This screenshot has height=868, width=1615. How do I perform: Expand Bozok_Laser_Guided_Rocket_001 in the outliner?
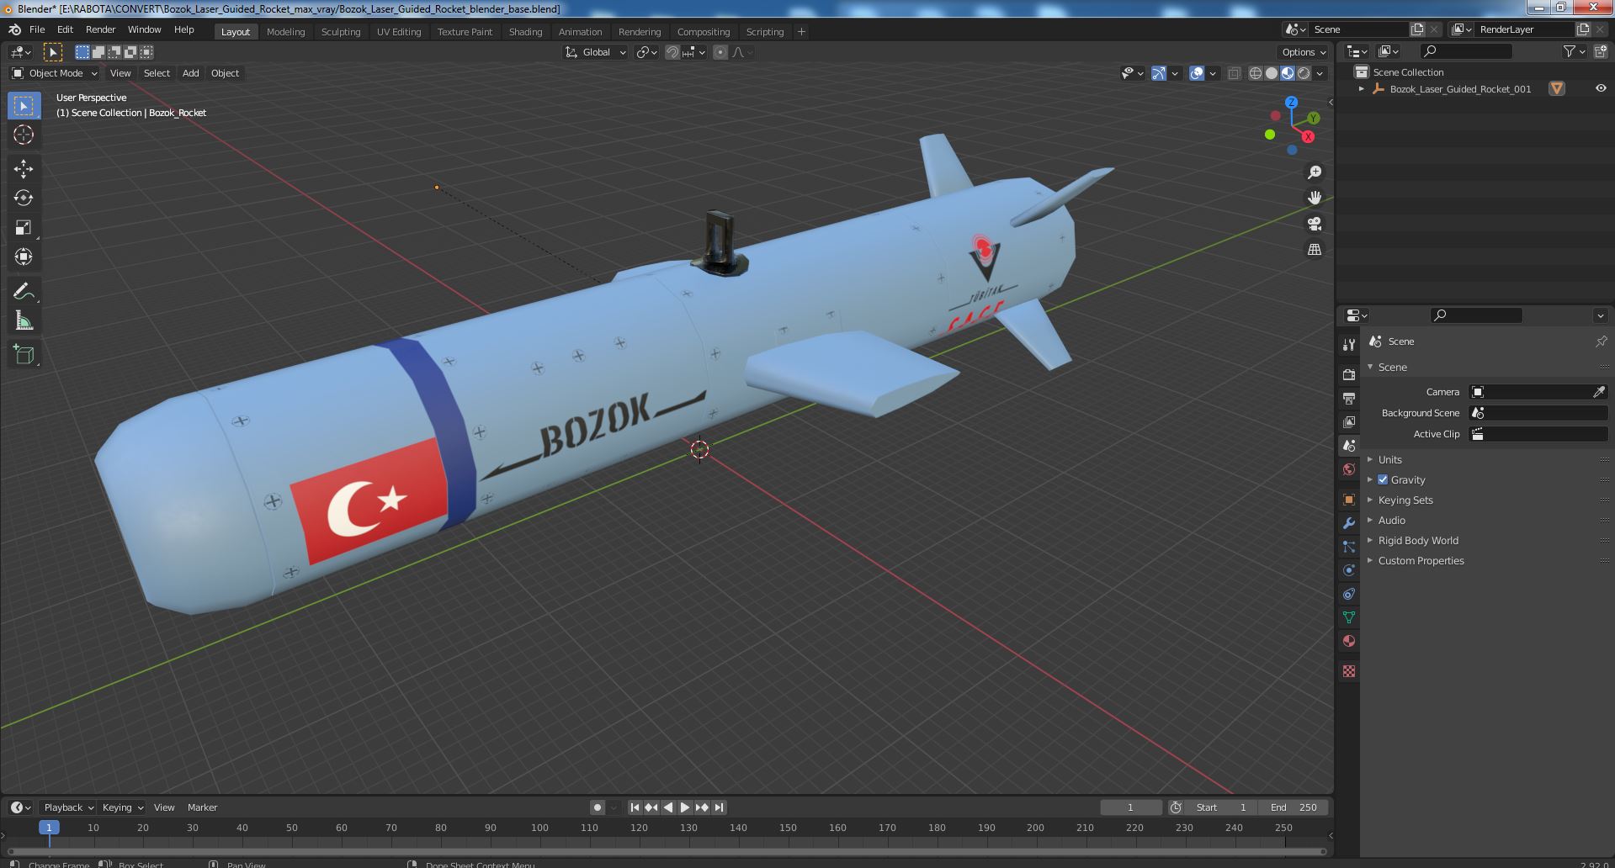[1361, 88]
